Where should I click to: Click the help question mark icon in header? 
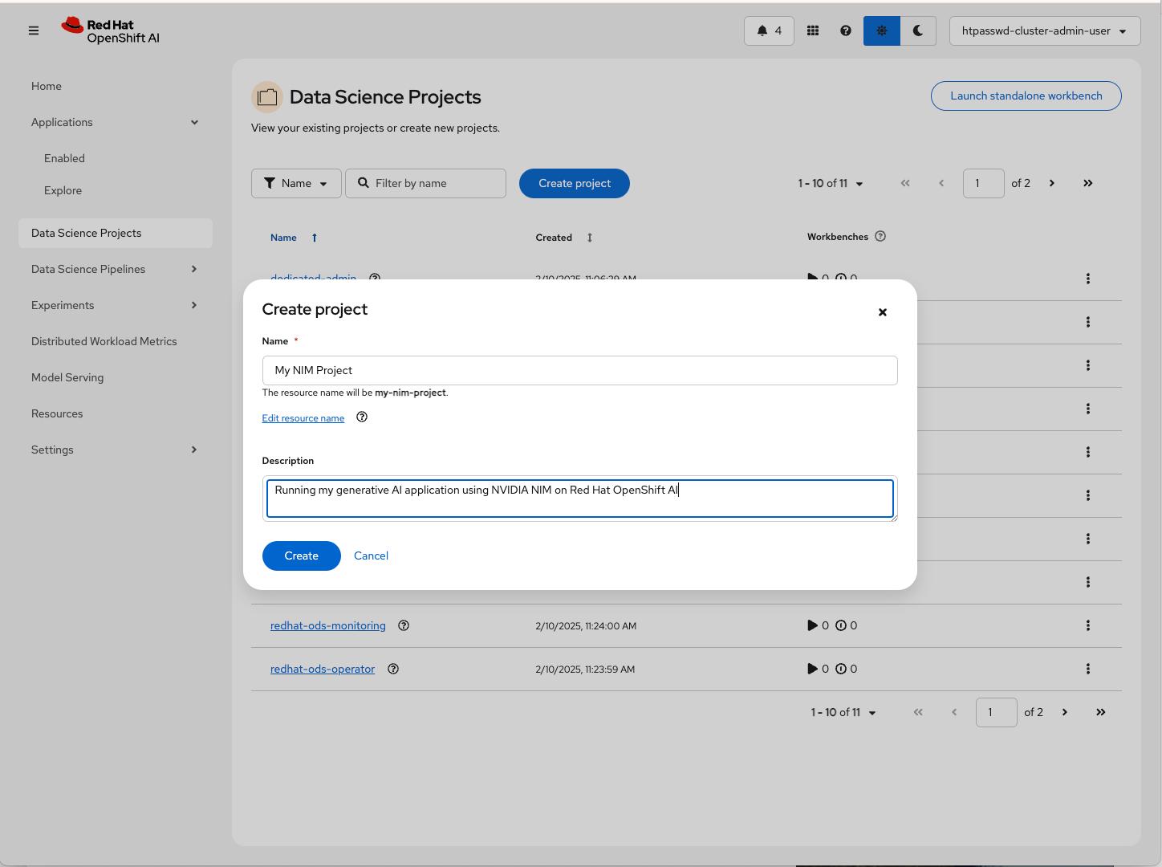pos(845,31)
